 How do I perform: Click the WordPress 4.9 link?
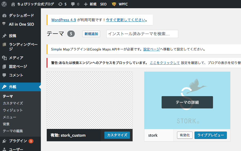64,20
